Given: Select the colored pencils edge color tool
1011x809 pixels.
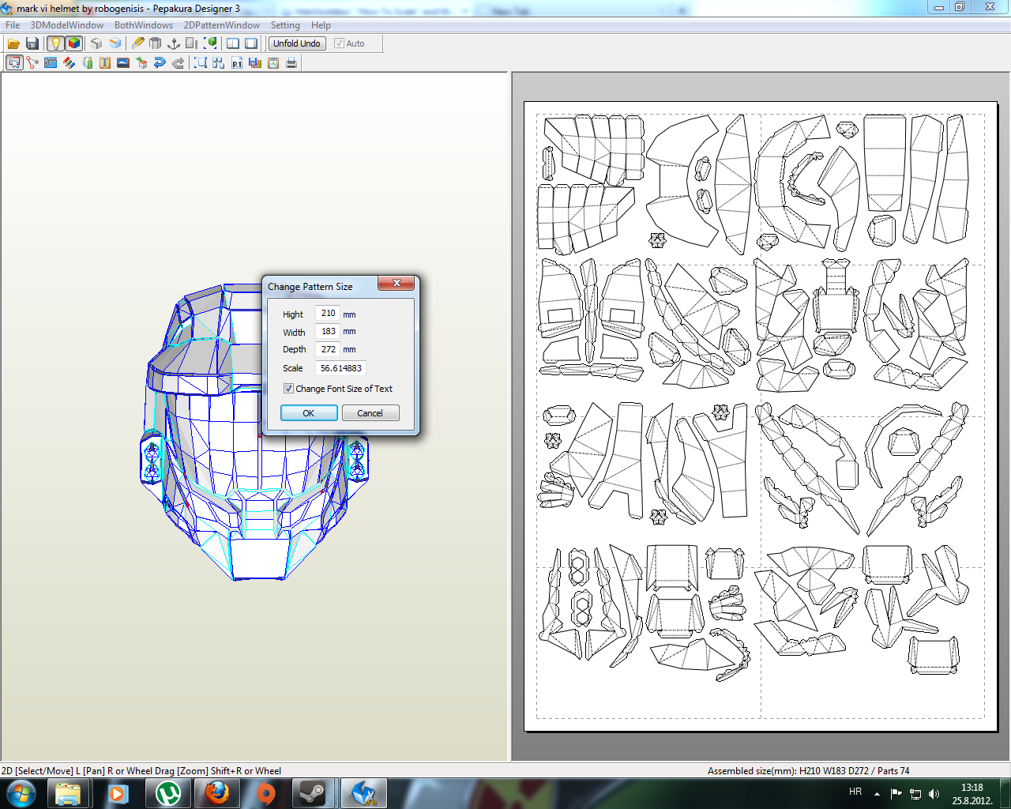Looking at the screenshot, I should [69, 62].
